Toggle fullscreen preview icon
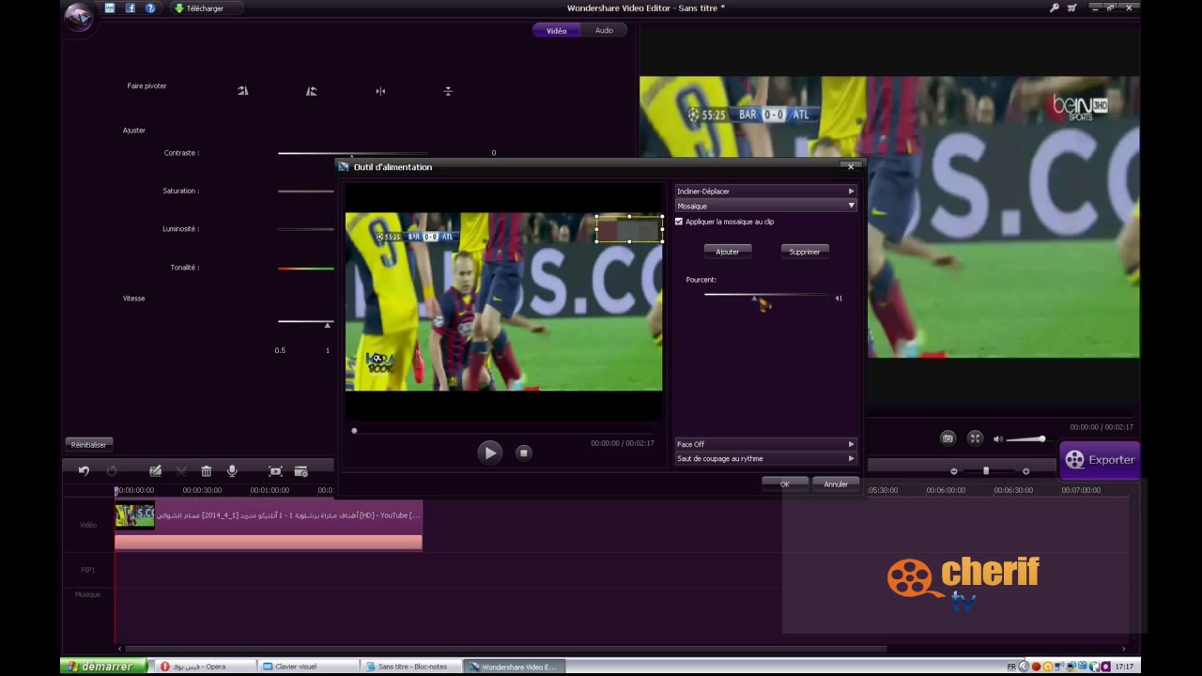 [975, 438]
